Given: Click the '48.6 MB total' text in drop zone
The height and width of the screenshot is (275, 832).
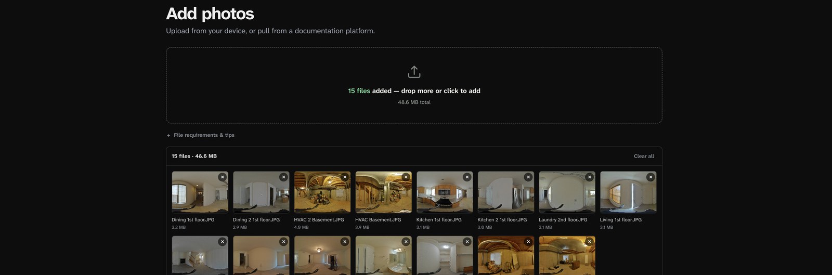Looking at the screenshot, I should pyautogui.click(x=414, y=102).
